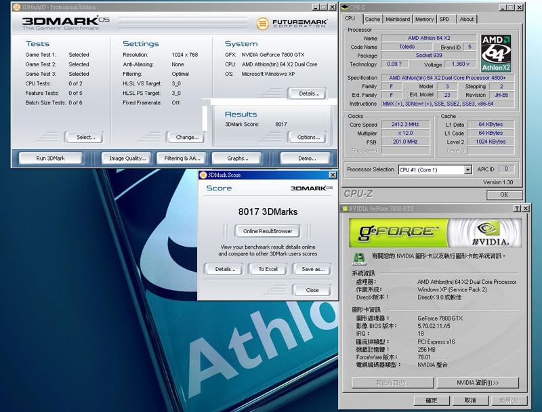This screenshot has height=412, width=542.
Task: Click the L1 Data value 64 KBytes
Action: 491,125
